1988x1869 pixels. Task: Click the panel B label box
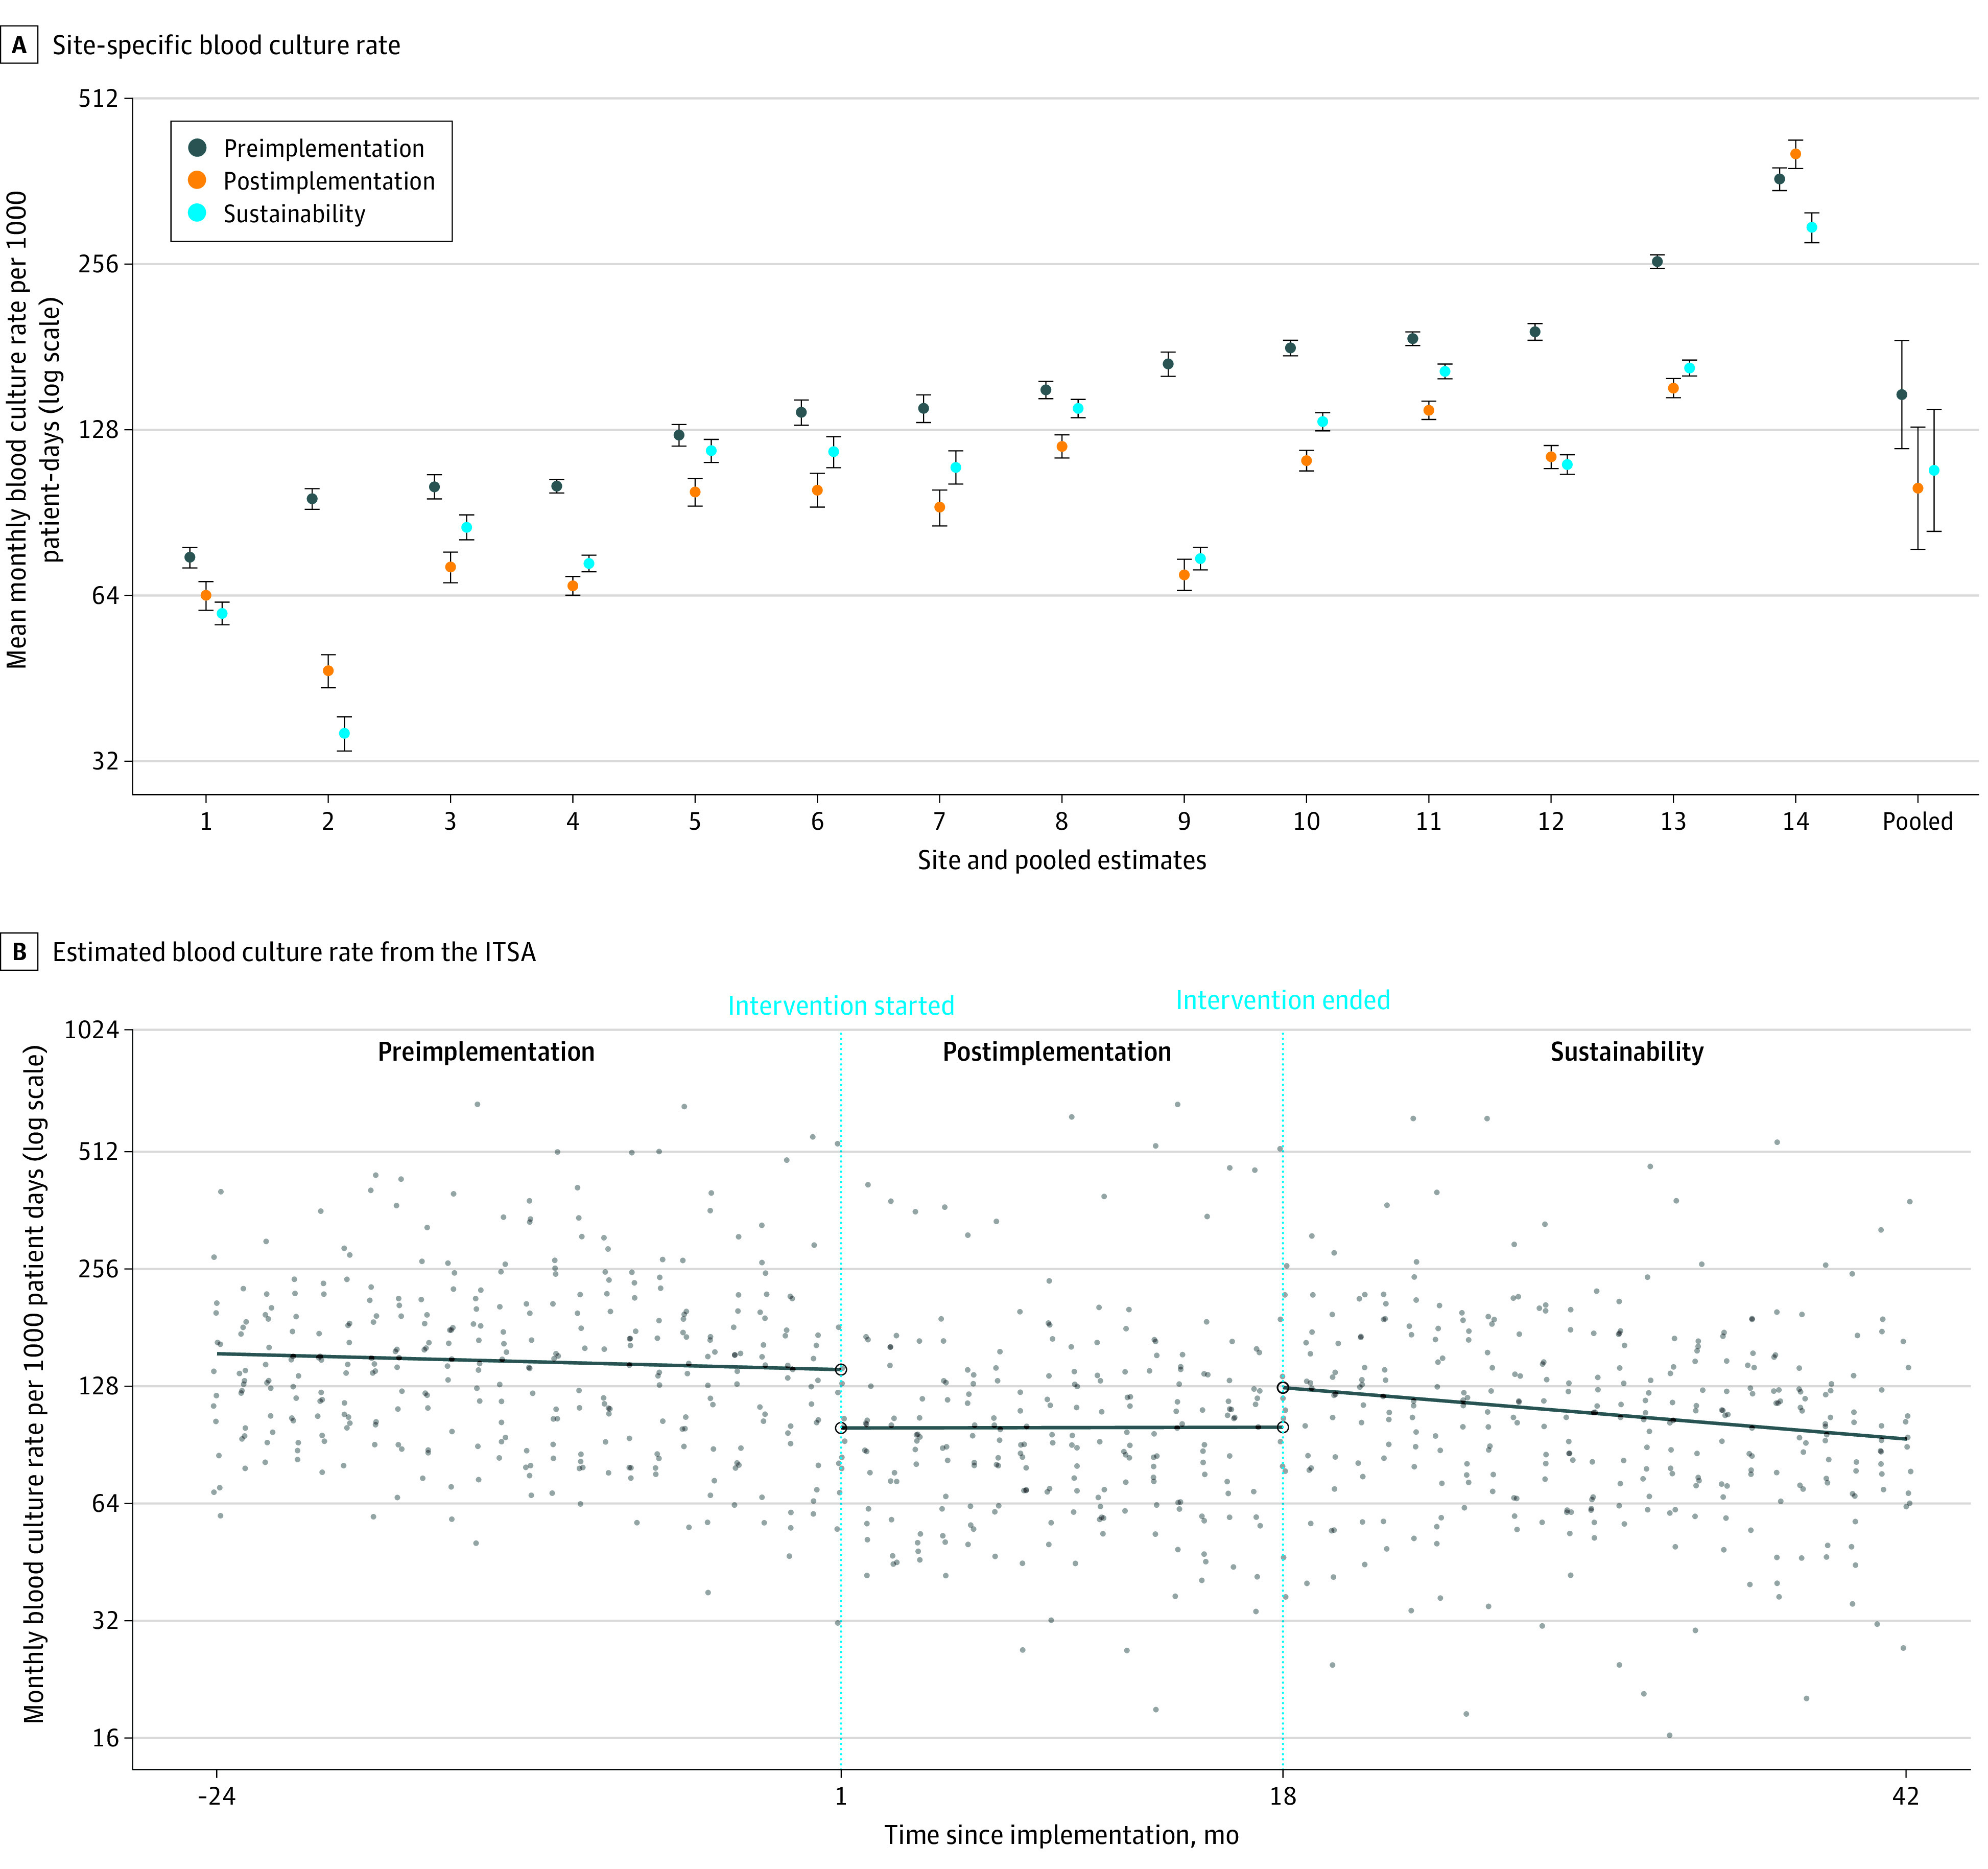tap(19, 951)
